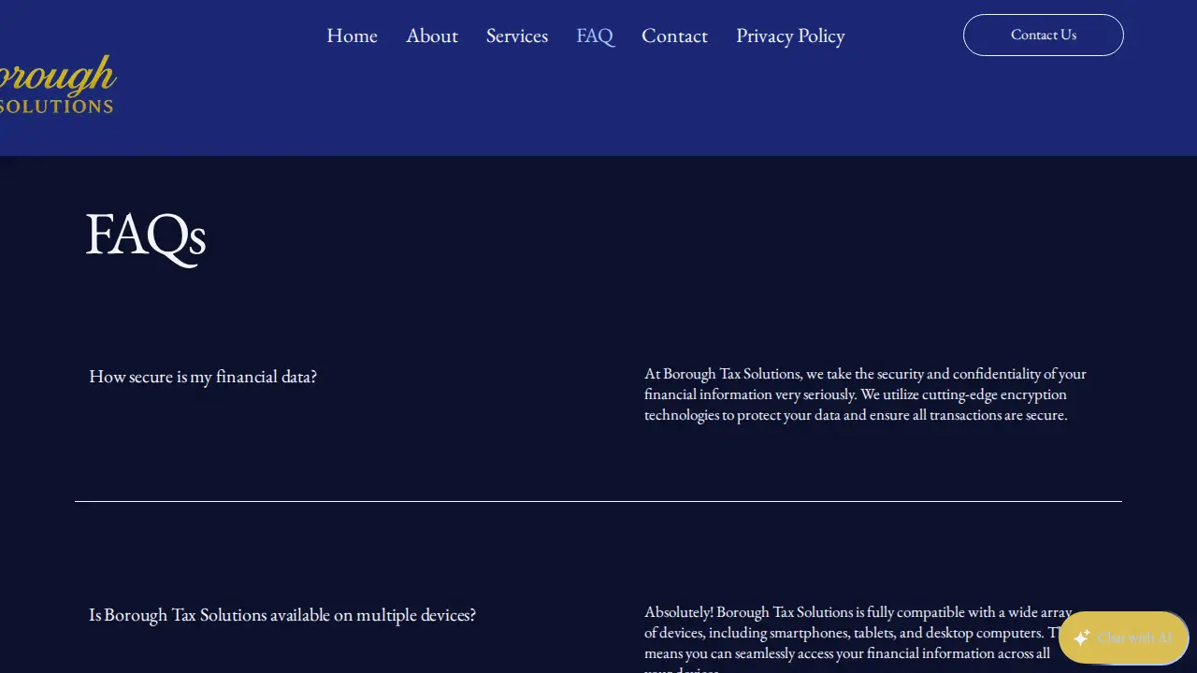Screen dimensions: 1197x673
Task: Open the Home navigation link
Action: click(352, 36)
